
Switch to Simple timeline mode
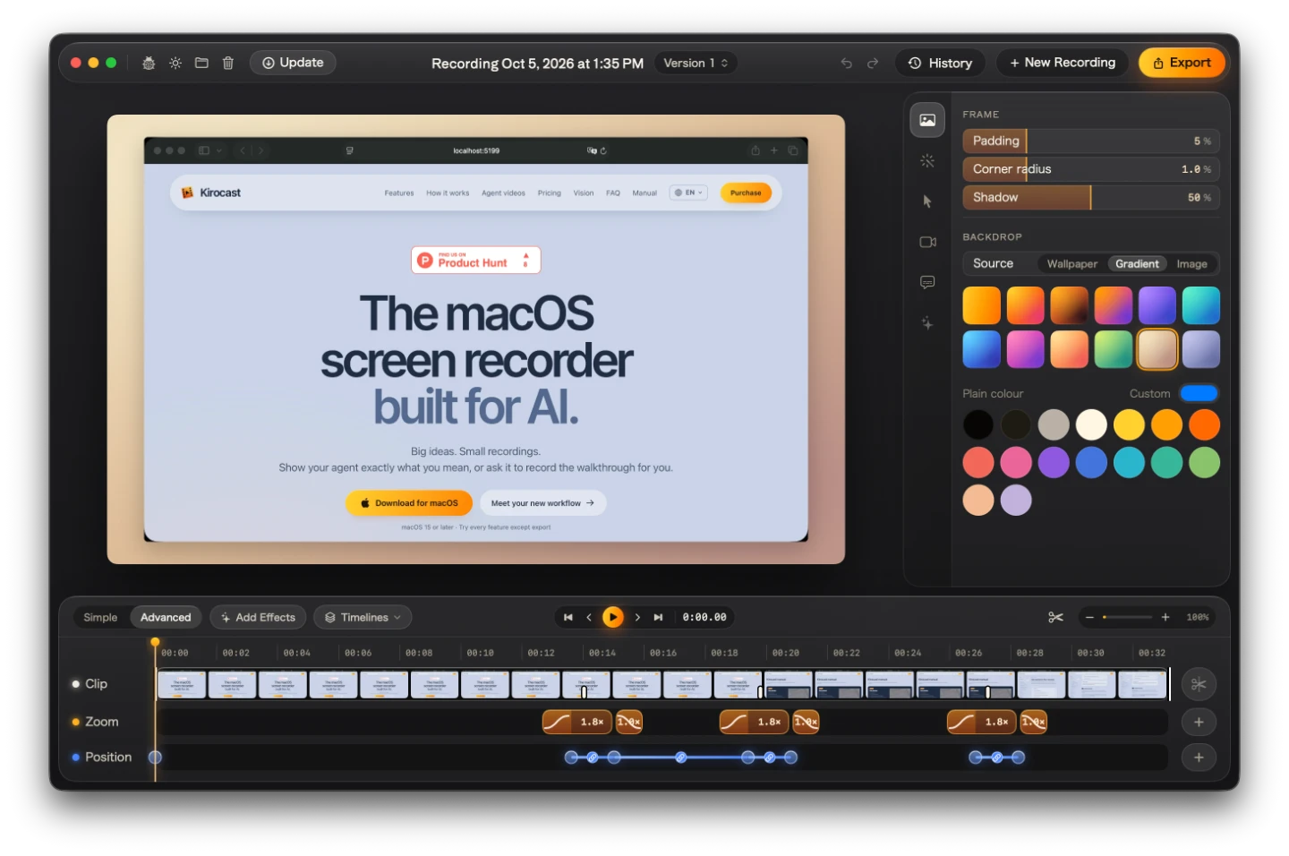[100, 617]
